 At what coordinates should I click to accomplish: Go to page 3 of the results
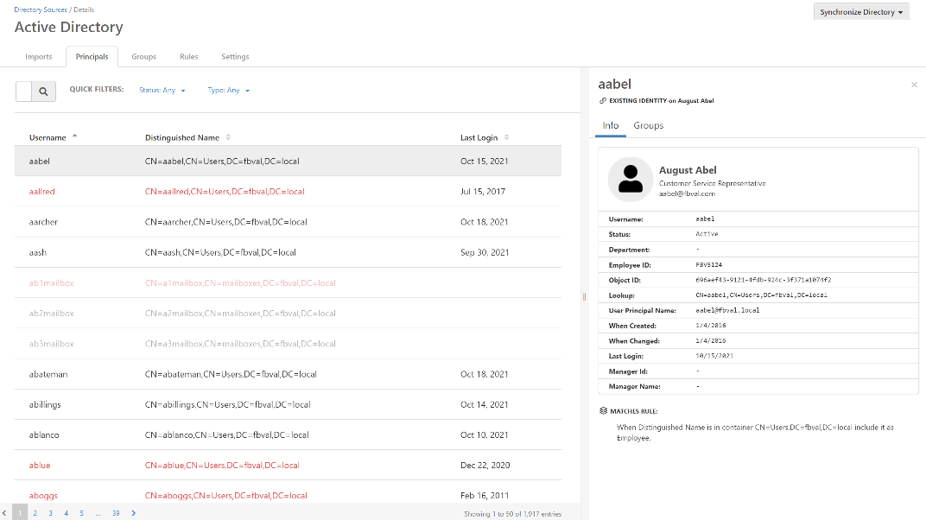[x=51, y=513]
